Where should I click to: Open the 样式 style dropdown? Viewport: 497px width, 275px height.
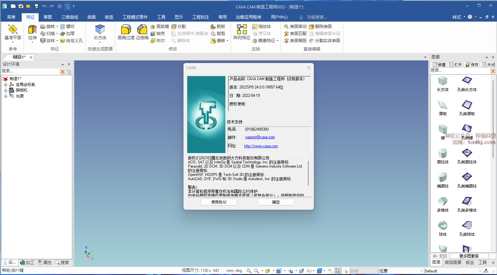(459, 17)
